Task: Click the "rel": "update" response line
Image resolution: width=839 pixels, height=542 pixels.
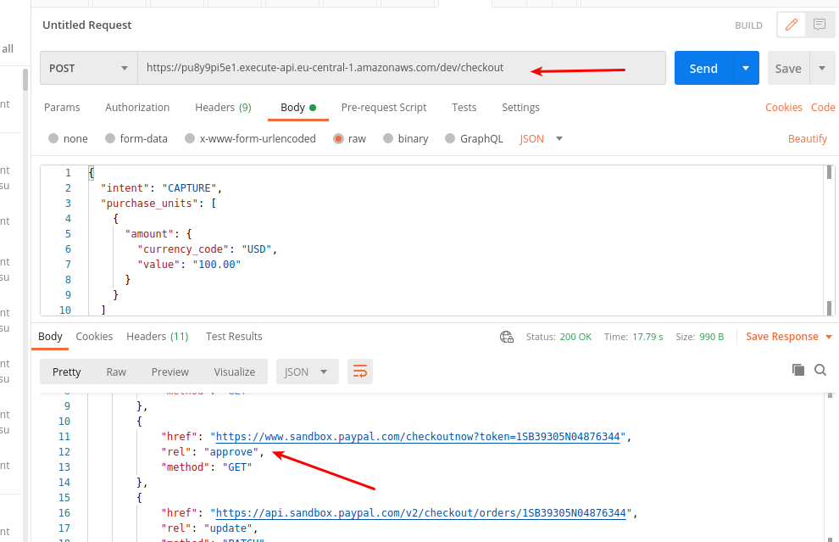Action: coord(209,528)
